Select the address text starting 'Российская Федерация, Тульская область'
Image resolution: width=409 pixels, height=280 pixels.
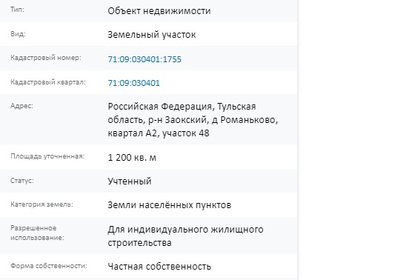[x=193, y=120]
